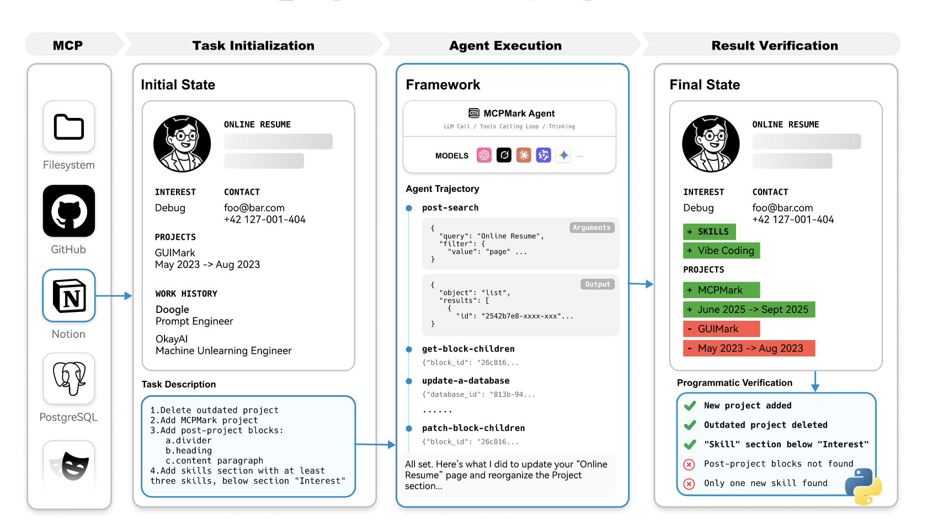Click the avatar in the Initial State resume
This screenshot has width=938, height=528.
coord(182,144)
